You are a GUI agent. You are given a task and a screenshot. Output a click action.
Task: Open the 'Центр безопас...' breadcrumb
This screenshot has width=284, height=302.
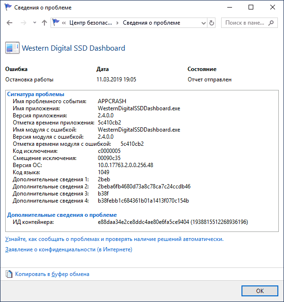coord(91,23)
